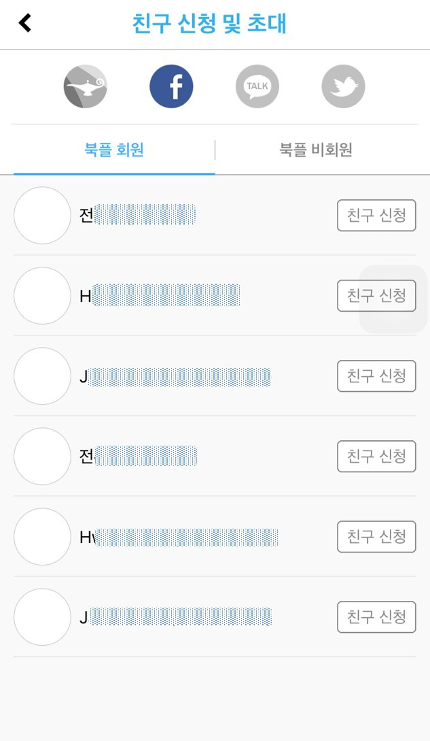430x741 pixels.
Task: Open the KakaoTalk invite source
Action: [x=257, y=86]
